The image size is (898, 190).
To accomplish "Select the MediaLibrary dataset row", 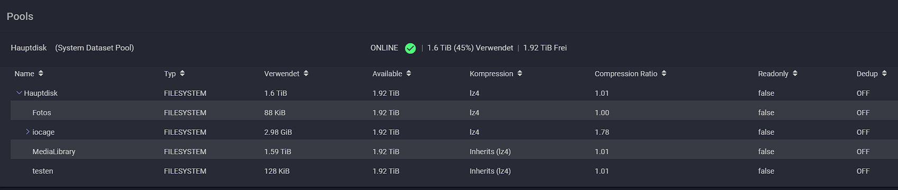I will click(x=454, y=152).
